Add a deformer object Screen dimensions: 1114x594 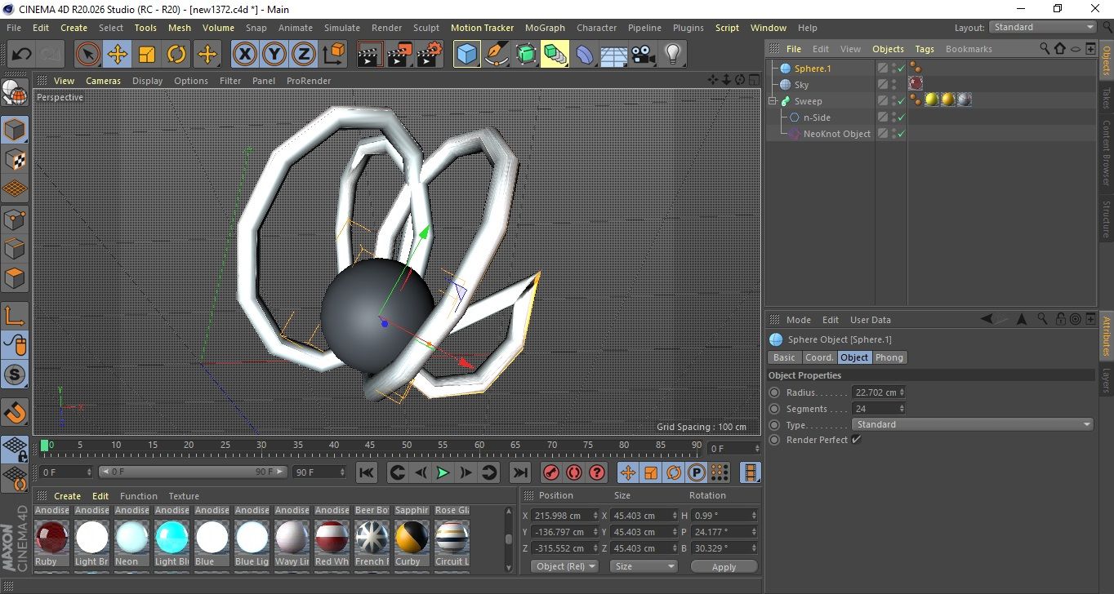point(584,55)
